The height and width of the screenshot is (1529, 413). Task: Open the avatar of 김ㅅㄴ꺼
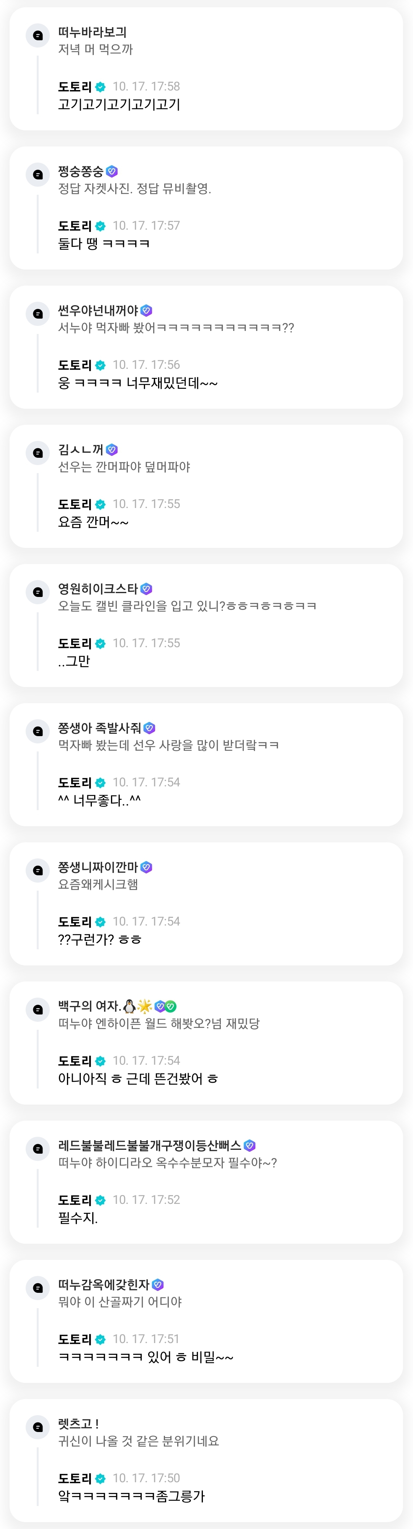click(x=38, y=453)
